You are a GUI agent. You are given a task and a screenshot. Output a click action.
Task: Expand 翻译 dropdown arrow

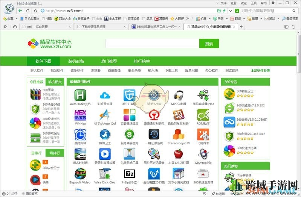(x=244, y=18)
